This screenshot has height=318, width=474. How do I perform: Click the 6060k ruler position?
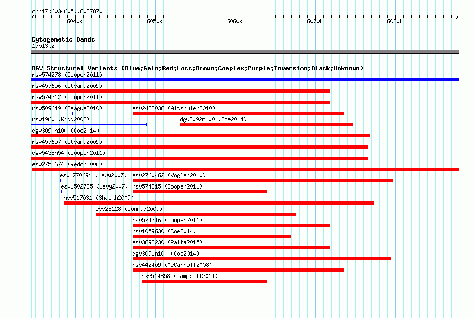click(x=234, y=21)
